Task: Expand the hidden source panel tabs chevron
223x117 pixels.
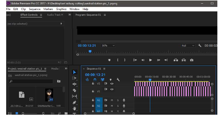Action: 70,15
